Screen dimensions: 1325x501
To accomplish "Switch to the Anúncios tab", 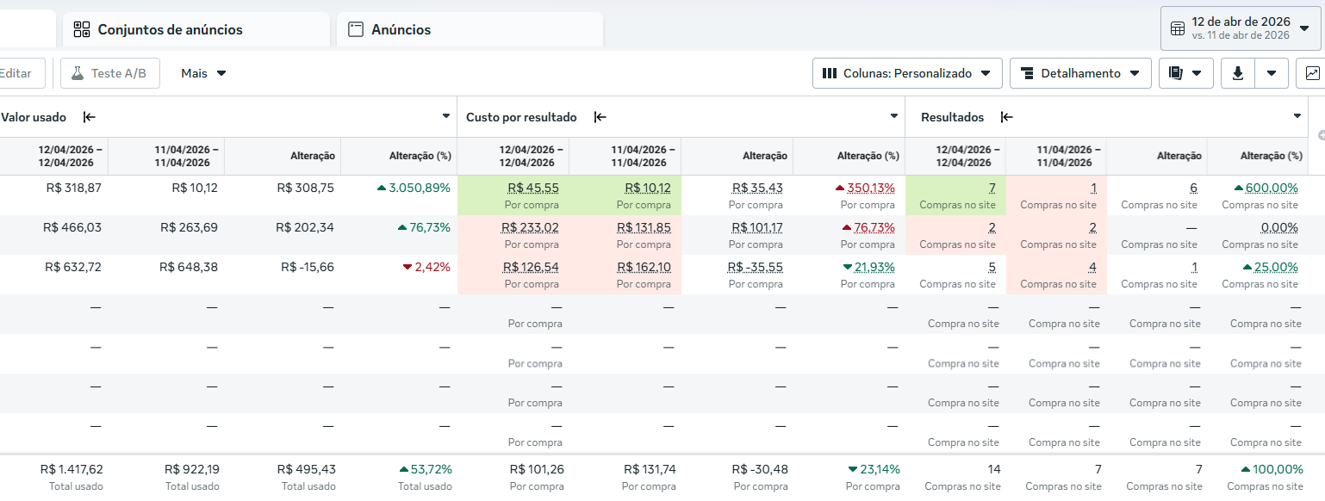I will pos(401,29).
